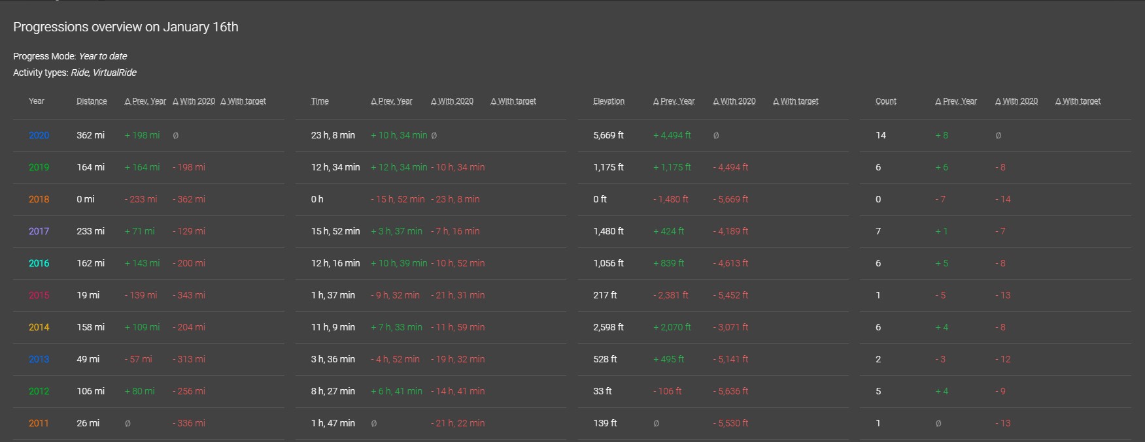Click Δ With target header beside Distance

pyautogui.click(x=243, y=101)
